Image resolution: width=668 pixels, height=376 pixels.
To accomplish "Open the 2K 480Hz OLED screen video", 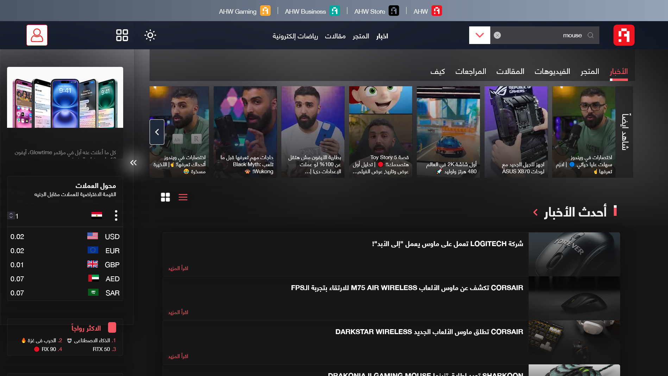I will [448, 132].
